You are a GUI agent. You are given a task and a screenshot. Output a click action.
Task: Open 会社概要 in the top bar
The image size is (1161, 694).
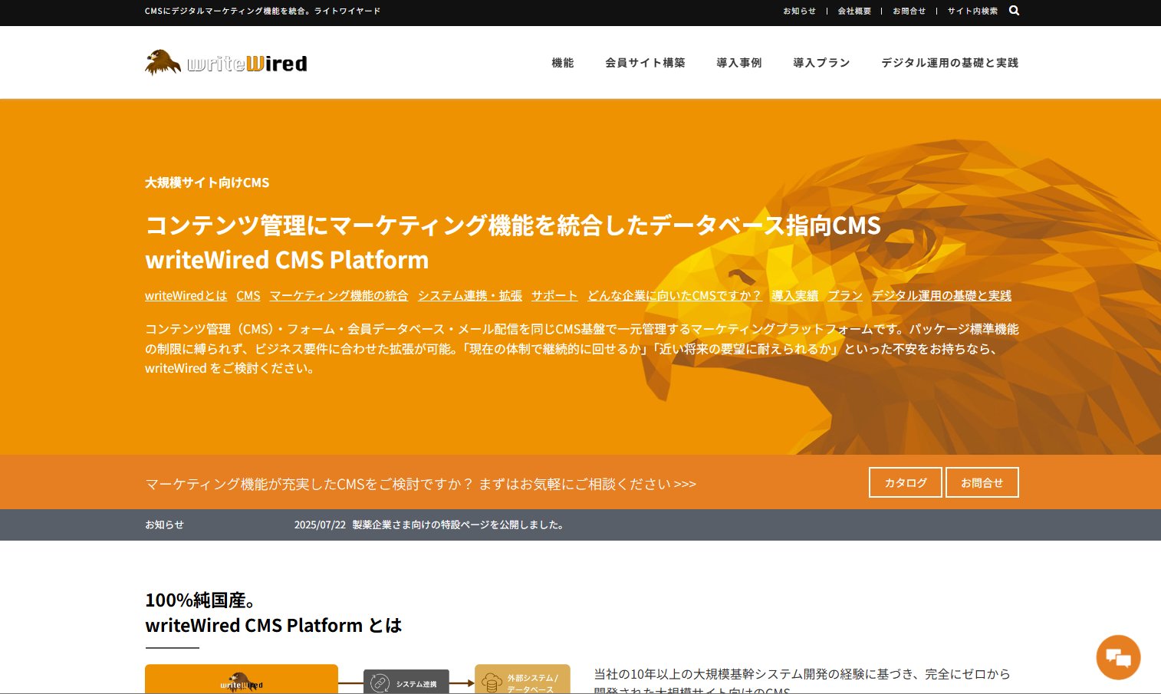854,11
